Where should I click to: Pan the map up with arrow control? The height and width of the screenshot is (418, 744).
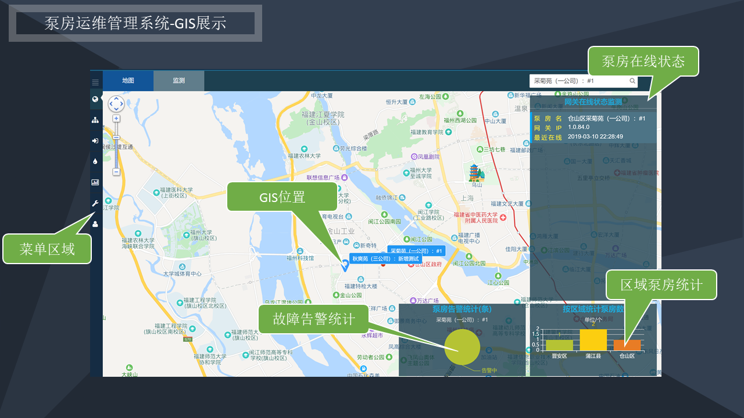[x=116, y=98]
